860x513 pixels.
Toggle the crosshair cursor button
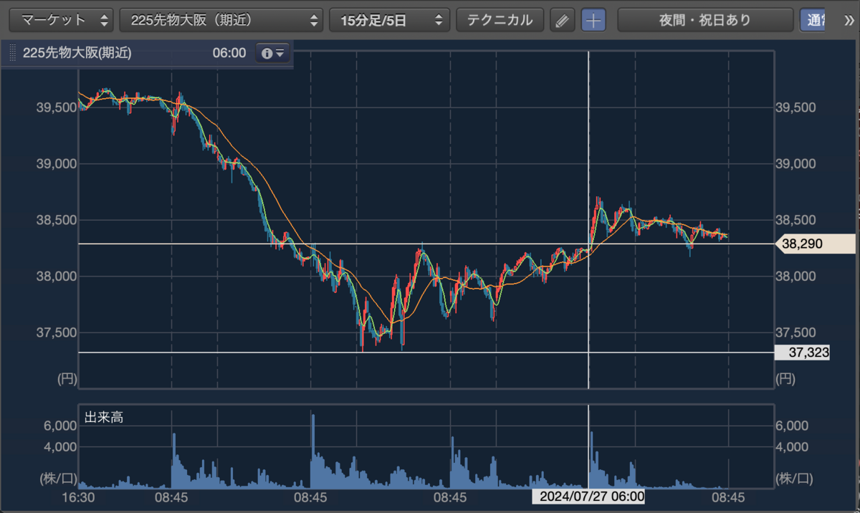pos(593,20)
